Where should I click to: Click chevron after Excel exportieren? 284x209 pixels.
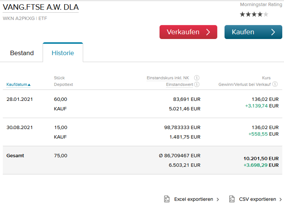tap(218, 200)
